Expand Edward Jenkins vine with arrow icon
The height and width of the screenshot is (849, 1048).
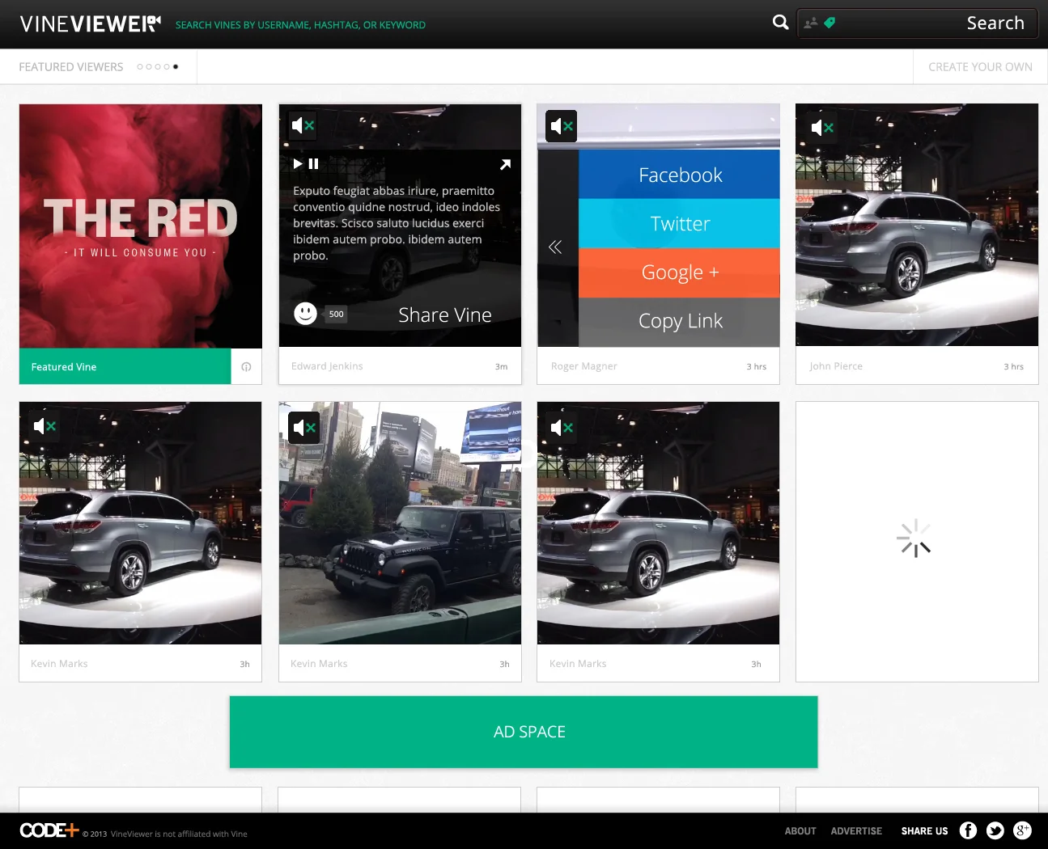505,164
